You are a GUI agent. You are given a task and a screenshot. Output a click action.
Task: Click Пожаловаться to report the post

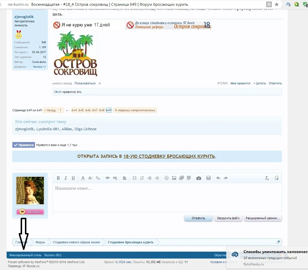85,83
